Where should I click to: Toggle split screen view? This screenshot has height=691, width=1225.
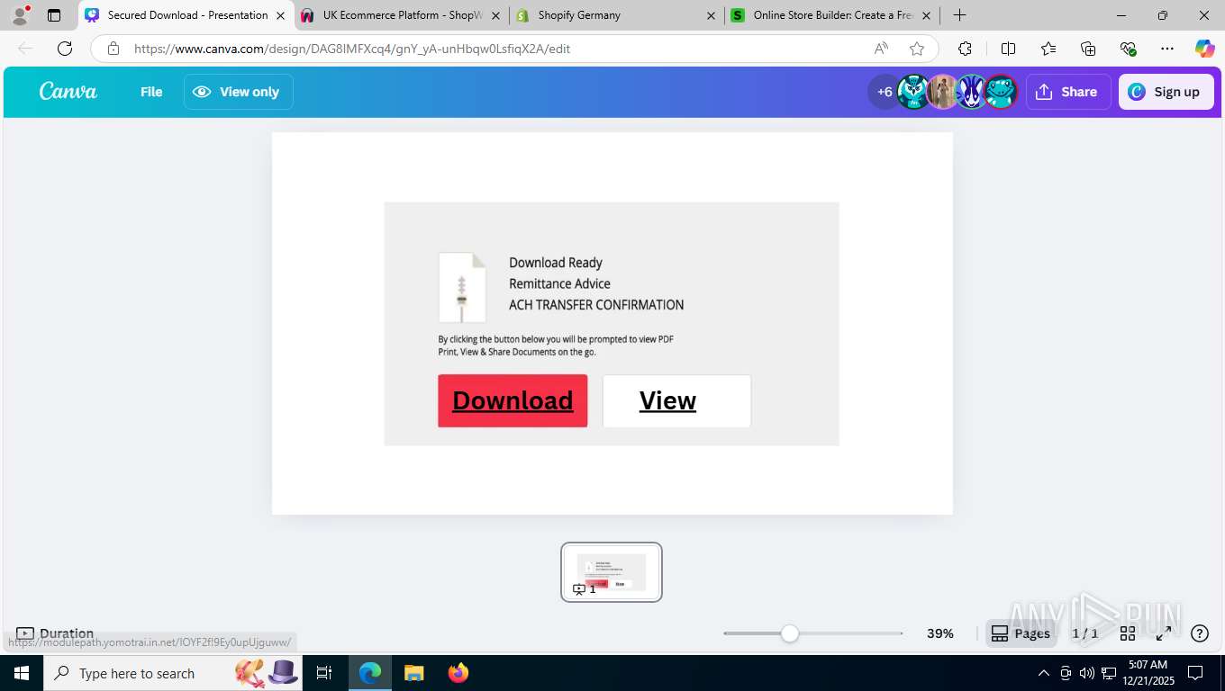[x=1009, y=49]
